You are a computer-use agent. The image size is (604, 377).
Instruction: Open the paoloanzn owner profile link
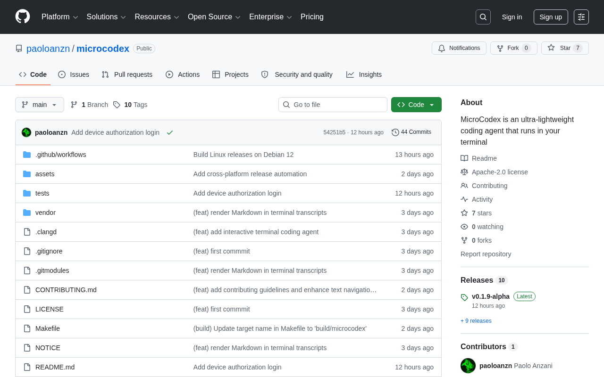coord(48,49)
